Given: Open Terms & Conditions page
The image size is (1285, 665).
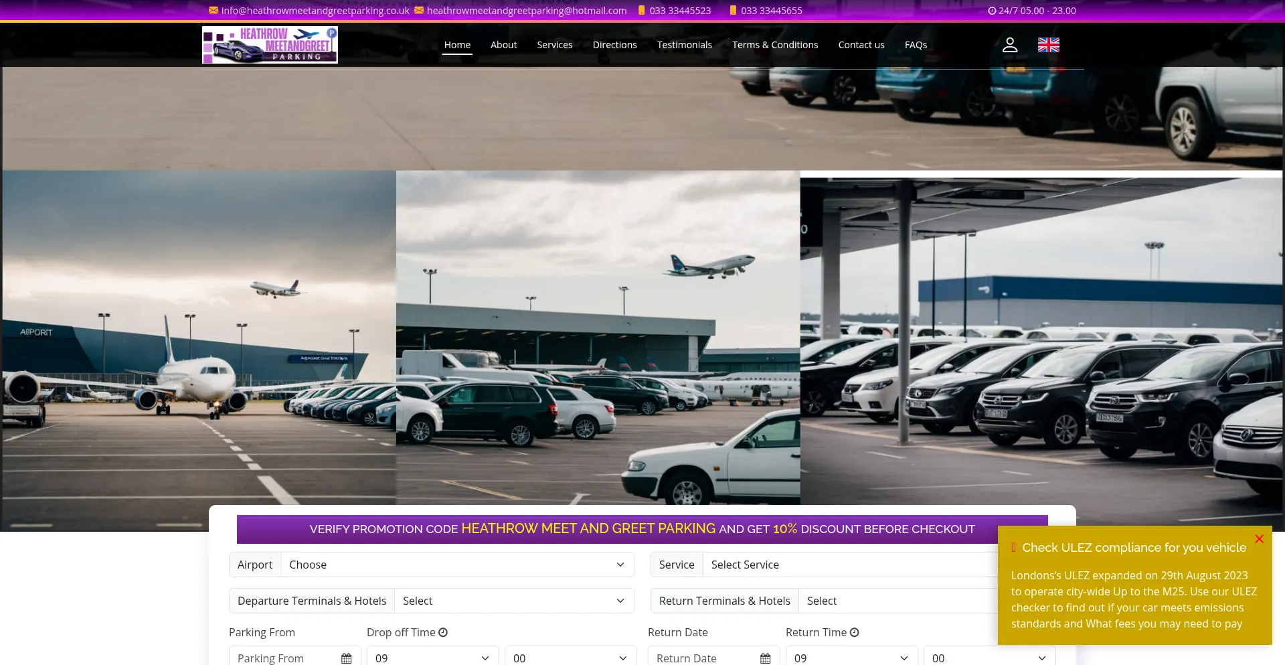Looking at the screenshot, I should tap(774, 45).
